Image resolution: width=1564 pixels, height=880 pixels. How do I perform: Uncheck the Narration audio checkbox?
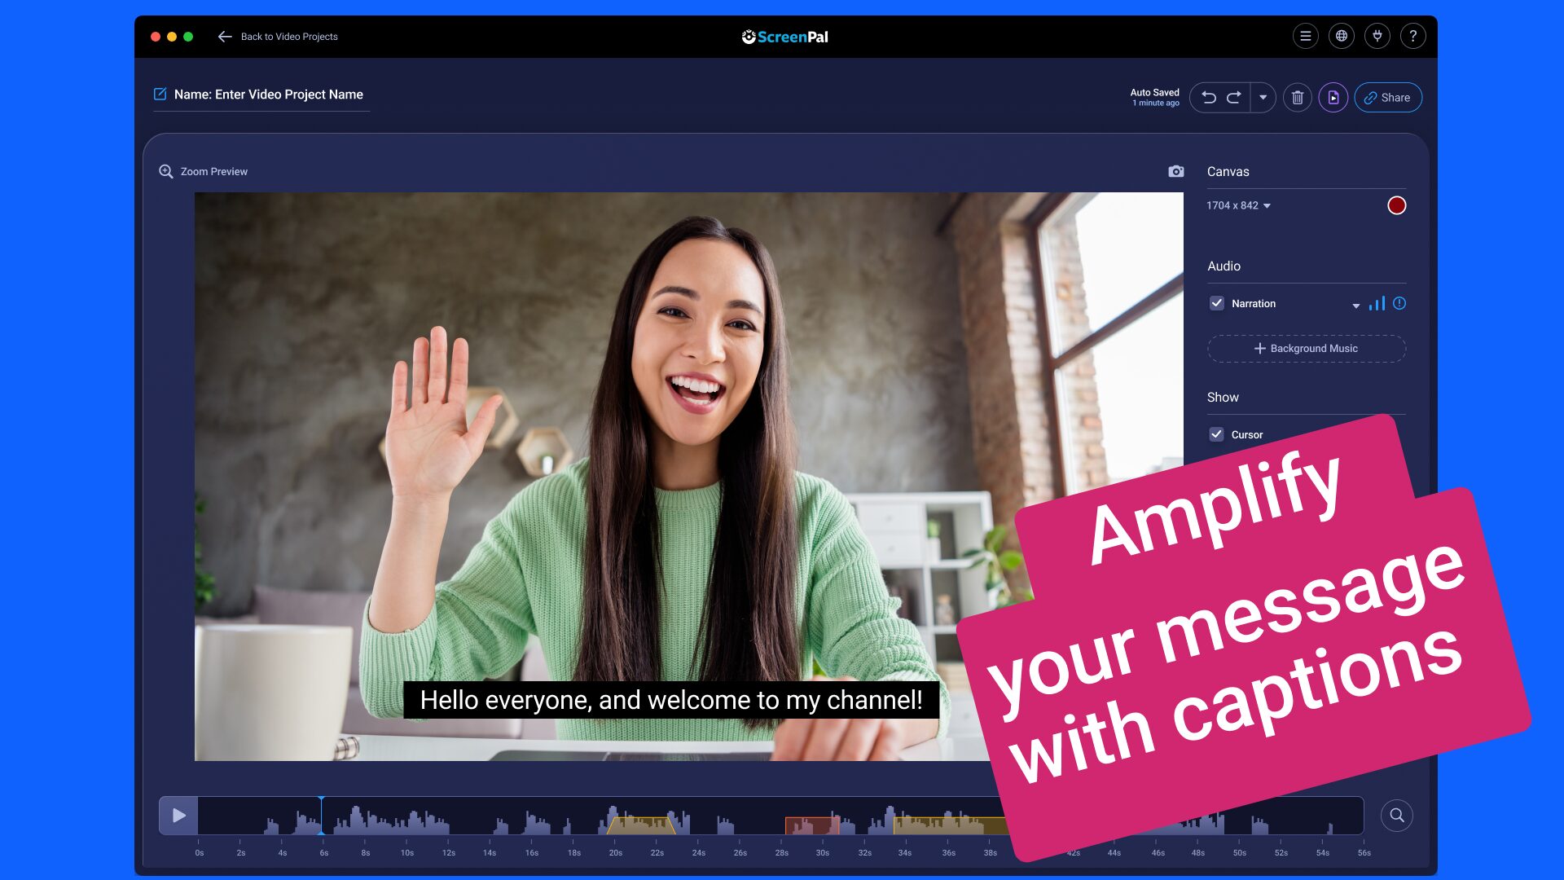pyautogui.click(x=1217, y=303)
